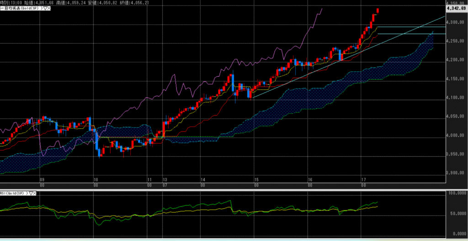Click the 4,000.00 price axis label
The image size is (468, 241).
pyautogui.click(x=455, y=136)
